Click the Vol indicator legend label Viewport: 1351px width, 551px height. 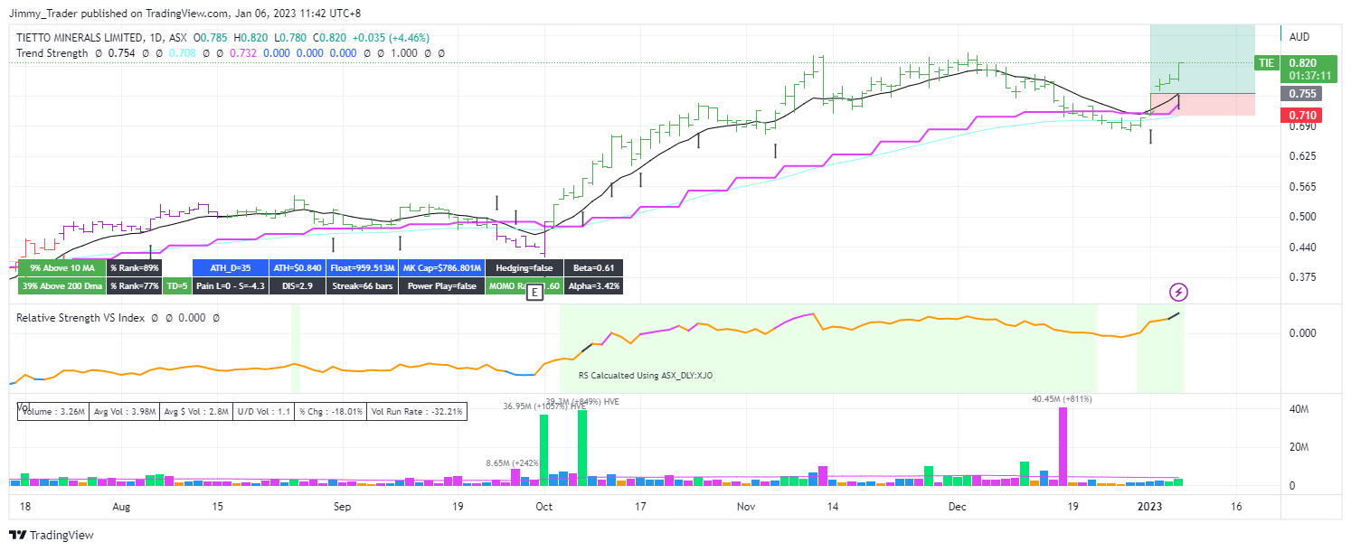[24, 408]
